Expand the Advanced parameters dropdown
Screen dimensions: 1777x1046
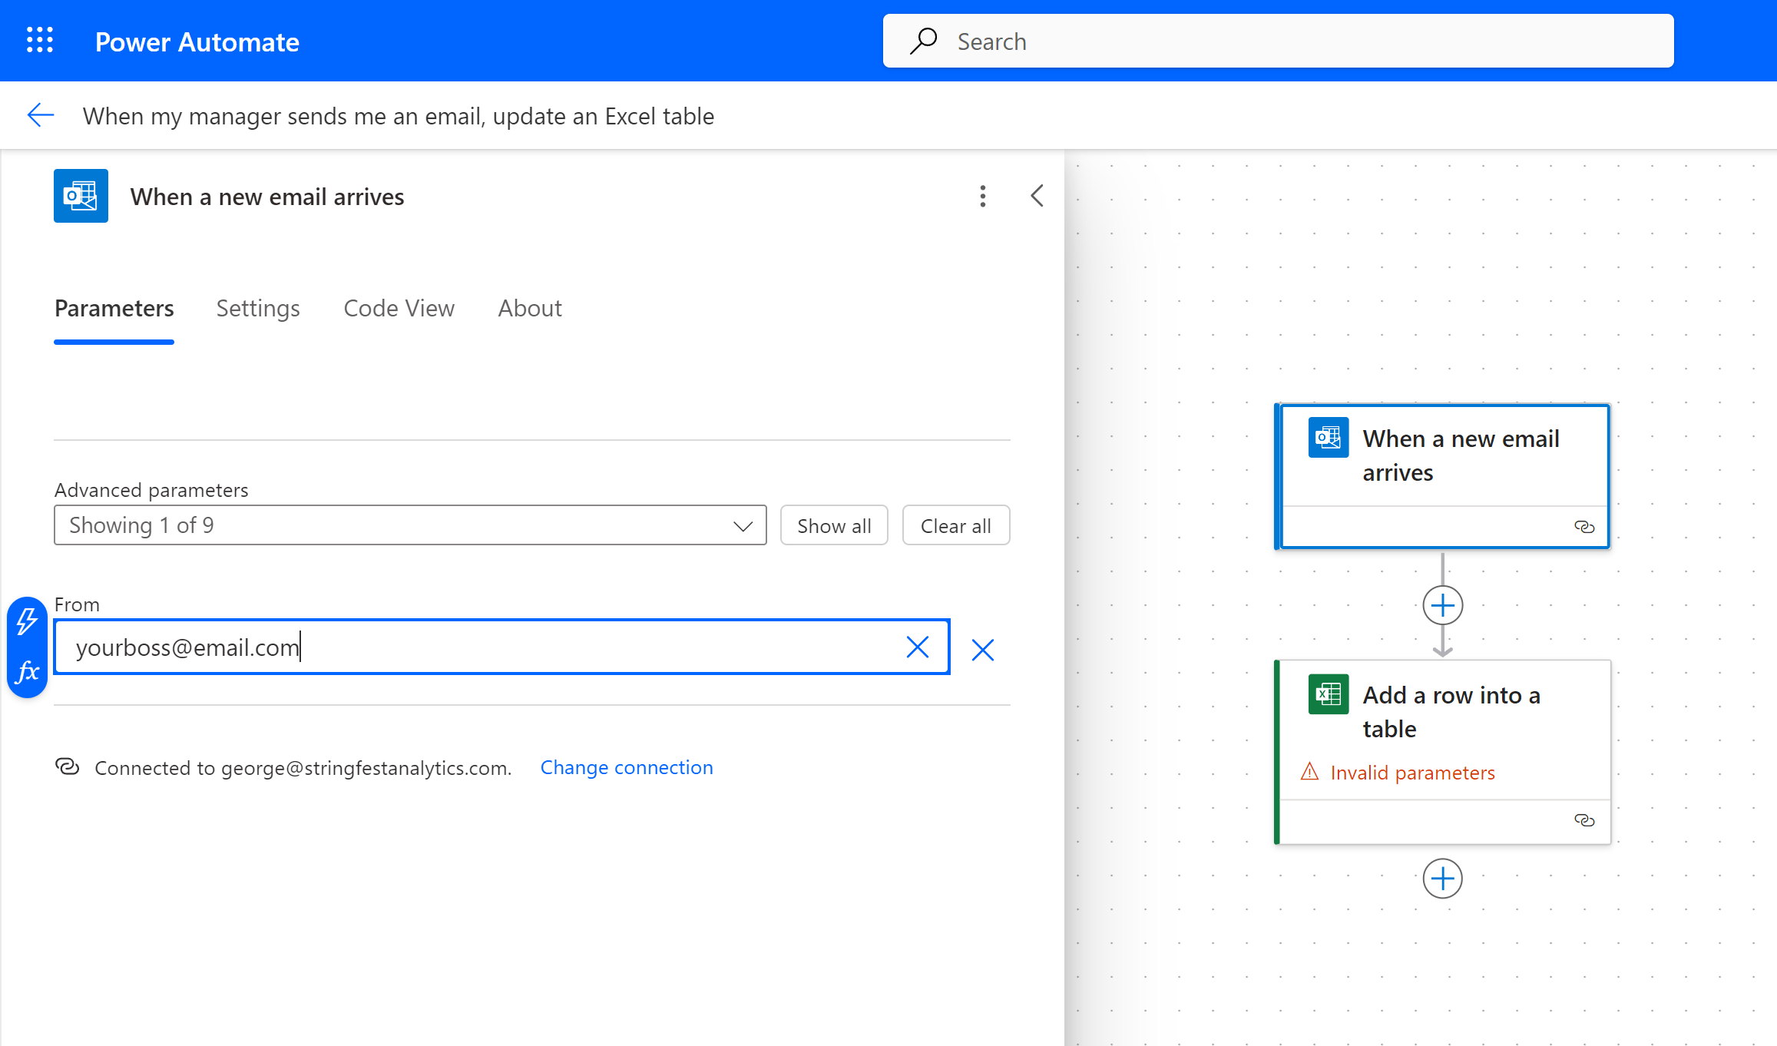tap(410, 525)
